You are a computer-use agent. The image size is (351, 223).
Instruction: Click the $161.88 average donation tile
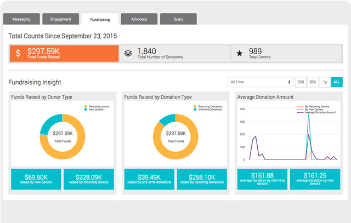pos(261,179)
